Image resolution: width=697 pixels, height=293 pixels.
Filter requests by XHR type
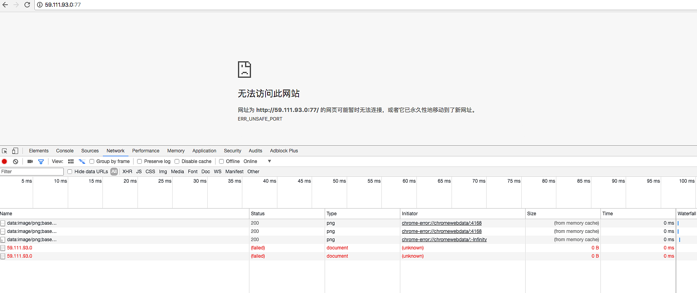click(127, 172)
